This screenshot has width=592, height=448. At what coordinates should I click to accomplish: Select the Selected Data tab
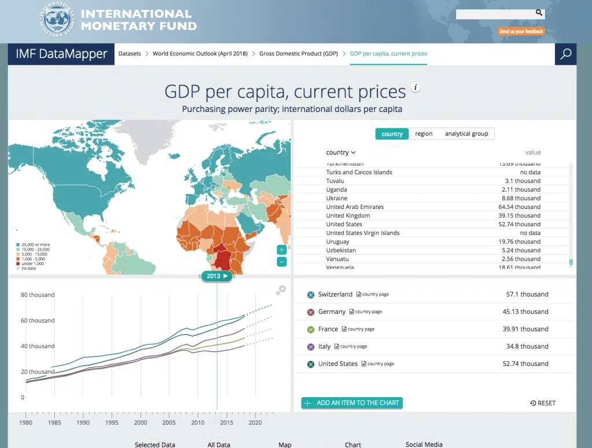point(155,445)
